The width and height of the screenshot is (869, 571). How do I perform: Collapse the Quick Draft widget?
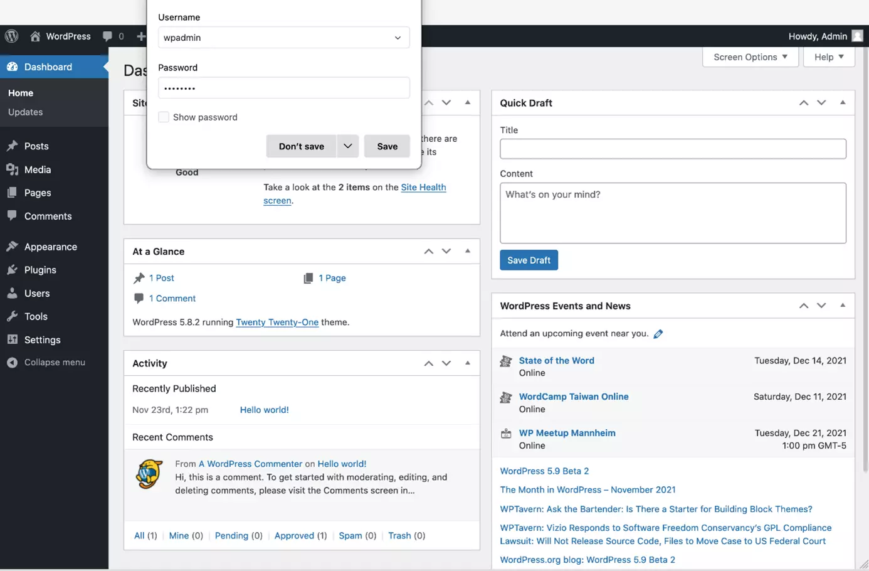point(843,102)
